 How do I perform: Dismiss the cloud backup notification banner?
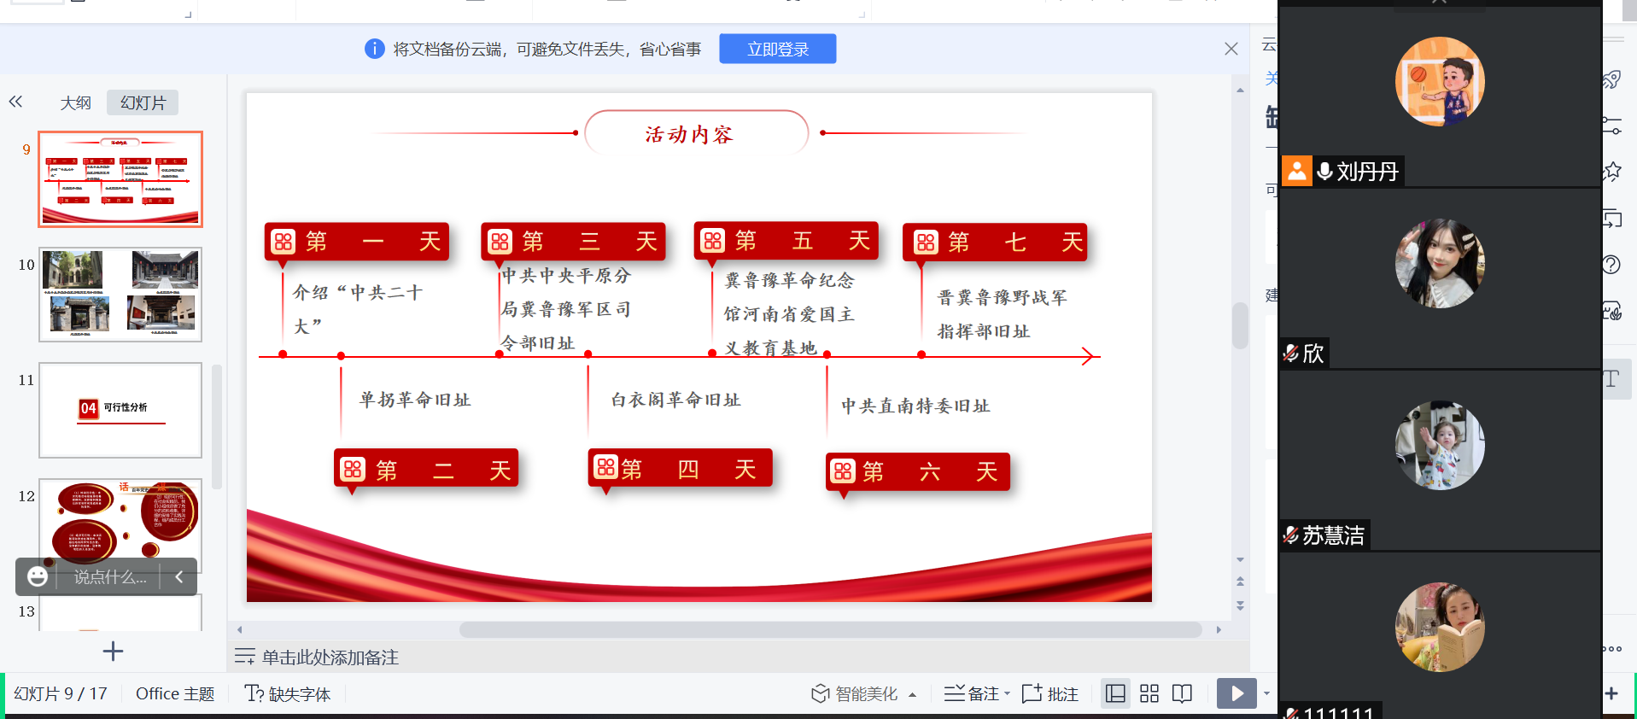pyautogui.click(x=1231, y=49)
